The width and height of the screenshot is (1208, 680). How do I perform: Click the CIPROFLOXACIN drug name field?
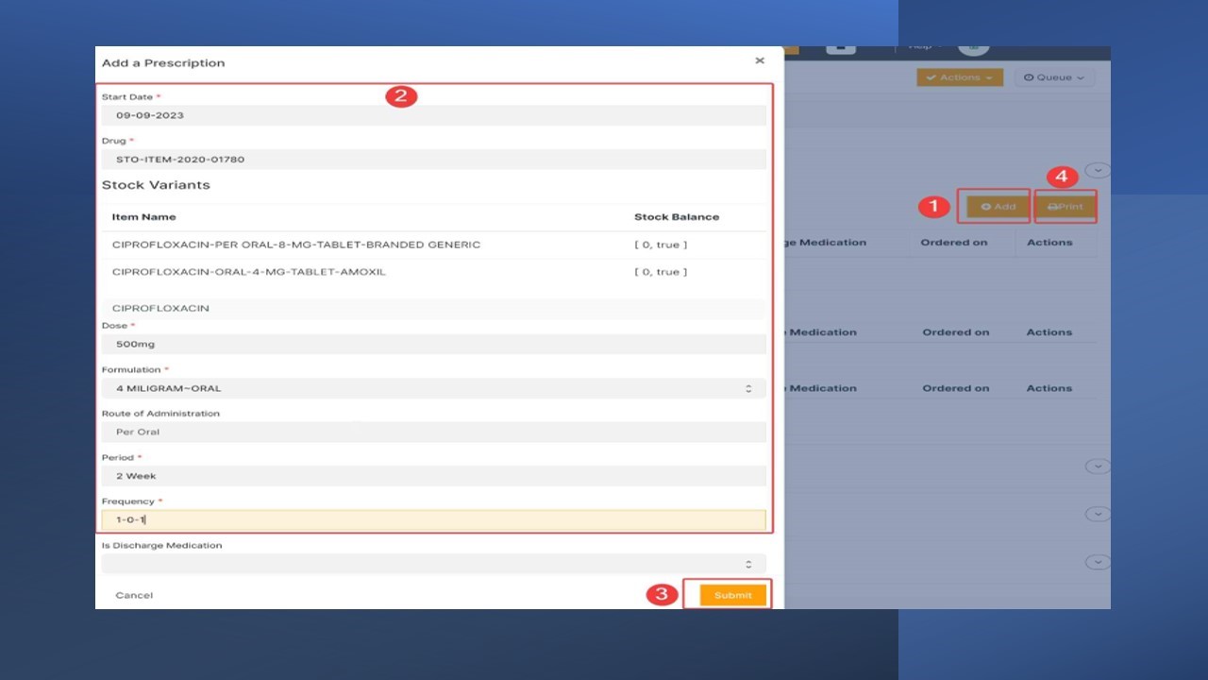click(x=434, y=309)
